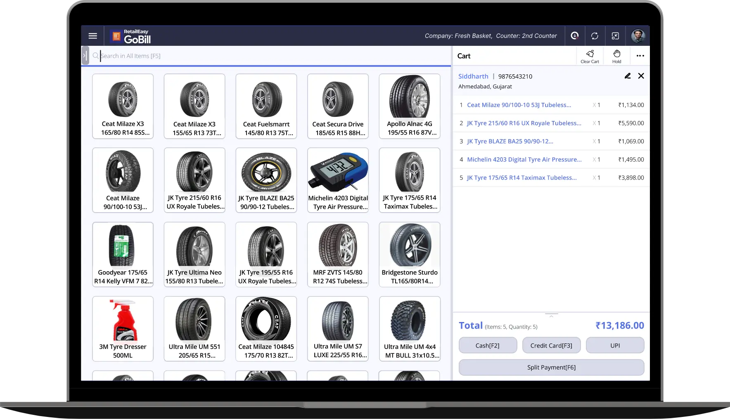Click the Clear Cart icon

coord(590,55)
